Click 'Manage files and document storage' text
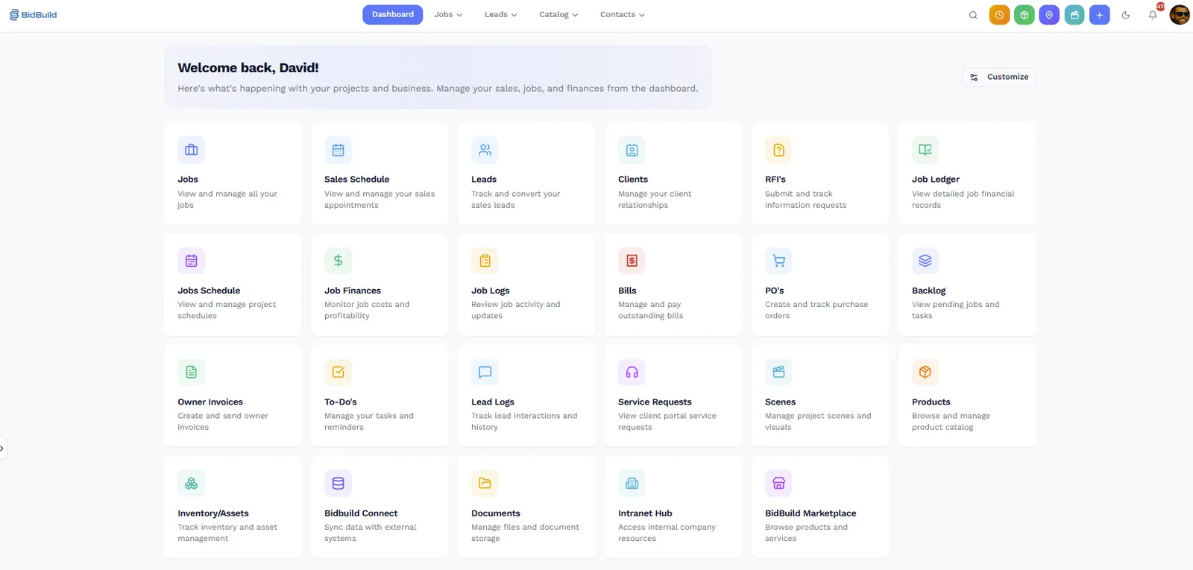This screenshot has width=1193, height=570. 525,533
